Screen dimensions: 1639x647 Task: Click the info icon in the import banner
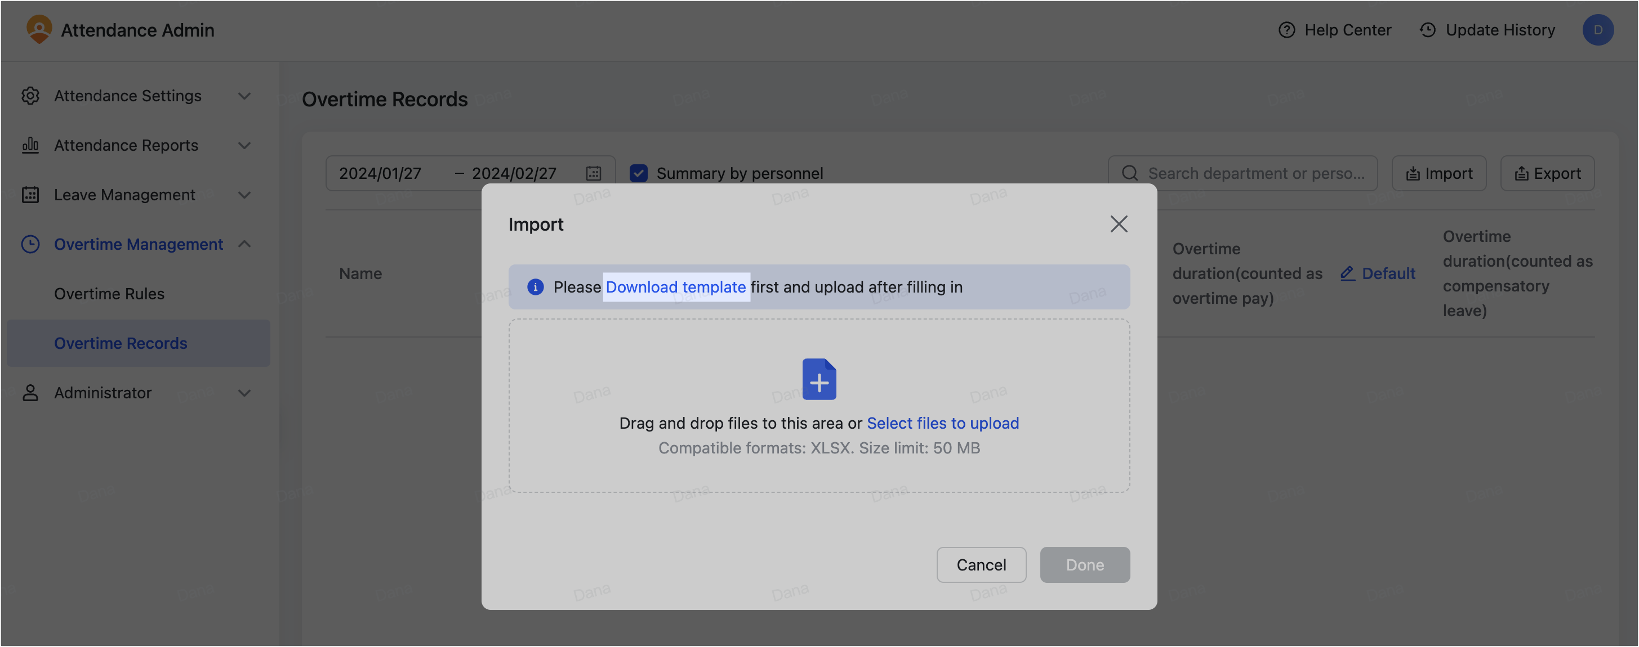pos(535,286)
